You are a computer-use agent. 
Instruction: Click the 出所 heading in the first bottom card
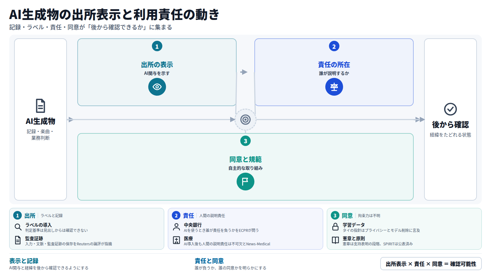point(30,216)
